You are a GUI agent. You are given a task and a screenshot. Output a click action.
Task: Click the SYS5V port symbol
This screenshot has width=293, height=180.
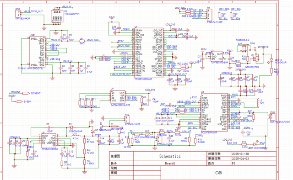click(19, 102)
